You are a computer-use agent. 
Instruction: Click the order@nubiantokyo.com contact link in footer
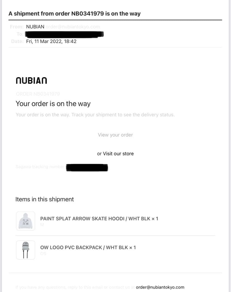pyautogui.click(x=160, y=287)
